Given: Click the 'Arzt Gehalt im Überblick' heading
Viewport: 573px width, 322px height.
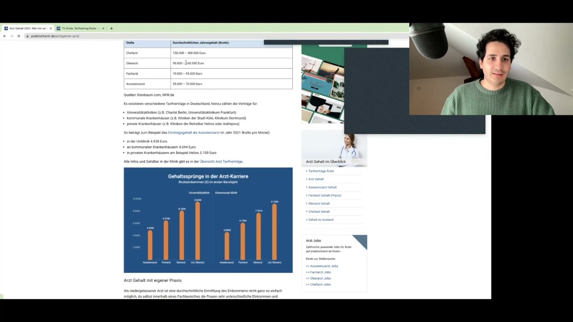Looking at the screenshot, I should click(326, 162).
